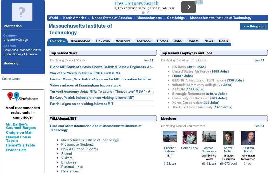Open Patrick signs on as visiting fellow

(x=82, y=104)
